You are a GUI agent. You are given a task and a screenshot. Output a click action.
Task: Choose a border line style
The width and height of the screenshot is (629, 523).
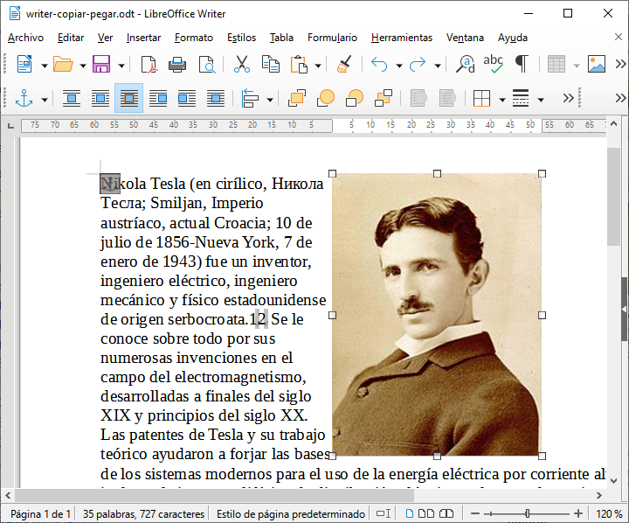pyautogui.click(x=521, y=99)
